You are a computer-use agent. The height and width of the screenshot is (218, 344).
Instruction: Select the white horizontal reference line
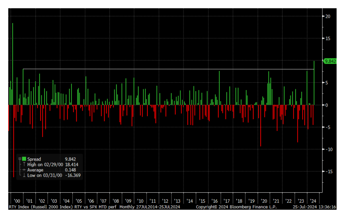coord(166,69)
